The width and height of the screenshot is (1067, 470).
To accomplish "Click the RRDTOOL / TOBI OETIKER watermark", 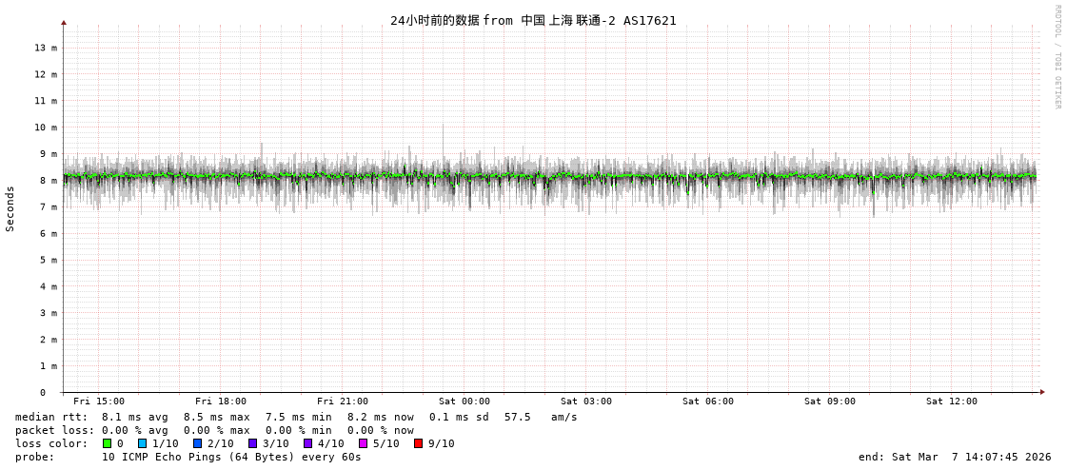I will 1057,57.
